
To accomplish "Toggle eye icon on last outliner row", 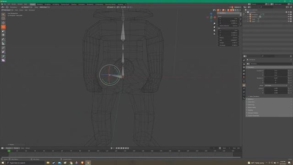I will click(288, 22).
